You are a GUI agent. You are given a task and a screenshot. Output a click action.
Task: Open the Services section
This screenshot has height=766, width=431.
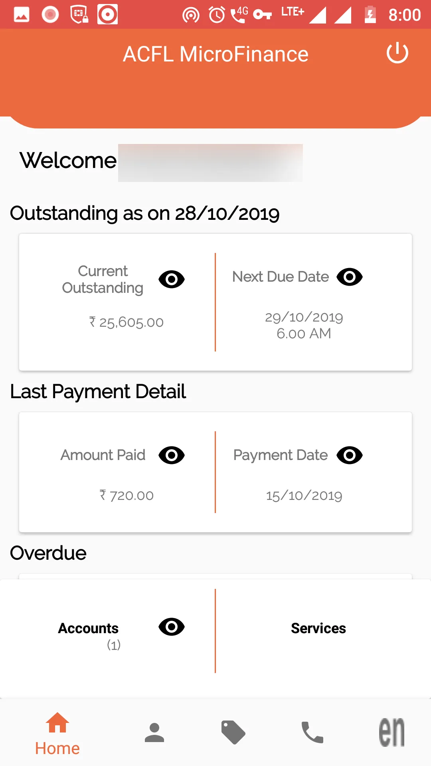coord(318,628)
